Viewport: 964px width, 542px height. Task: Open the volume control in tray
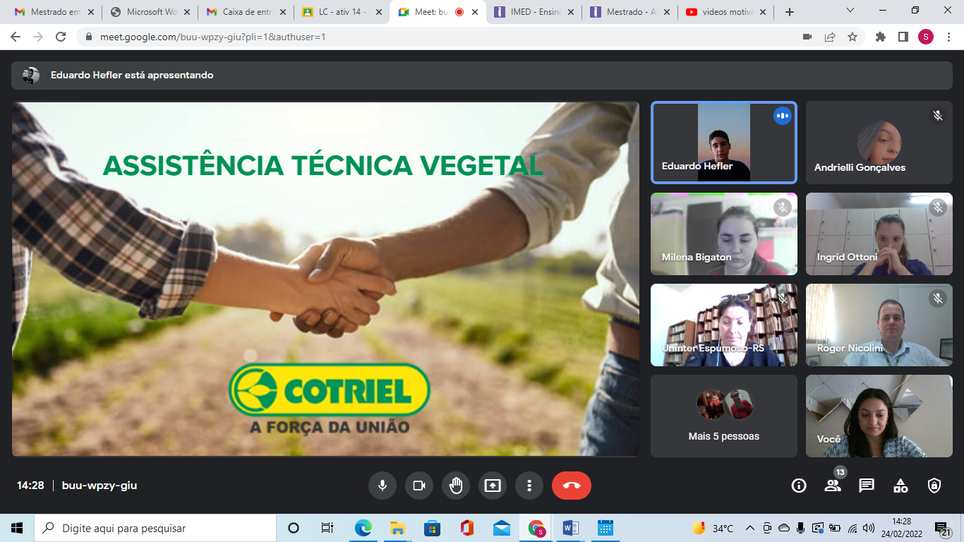[x=869, y=528]
